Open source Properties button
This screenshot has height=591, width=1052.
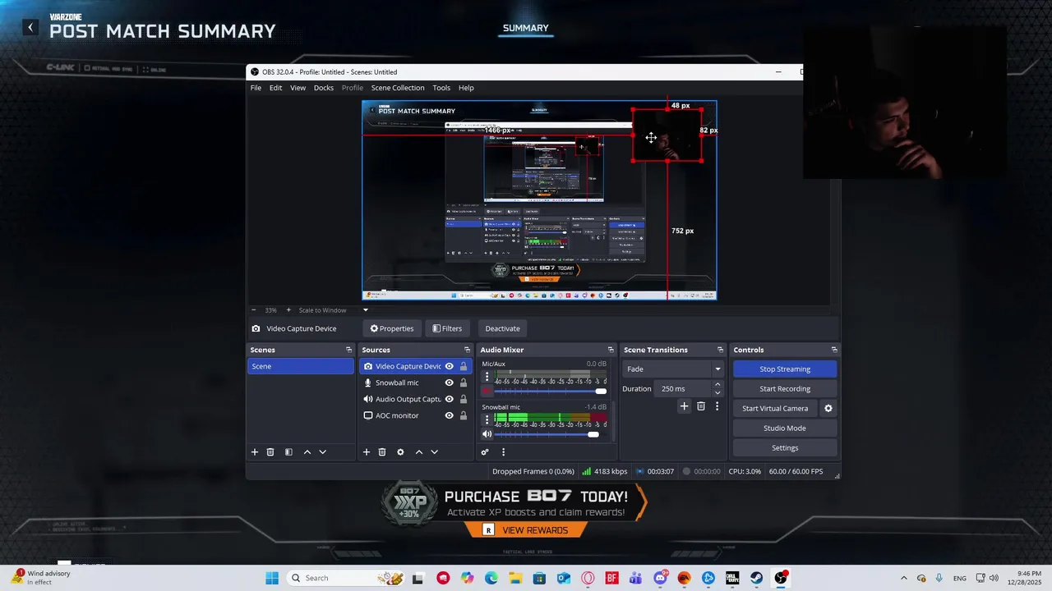click(x=391, y=328)
